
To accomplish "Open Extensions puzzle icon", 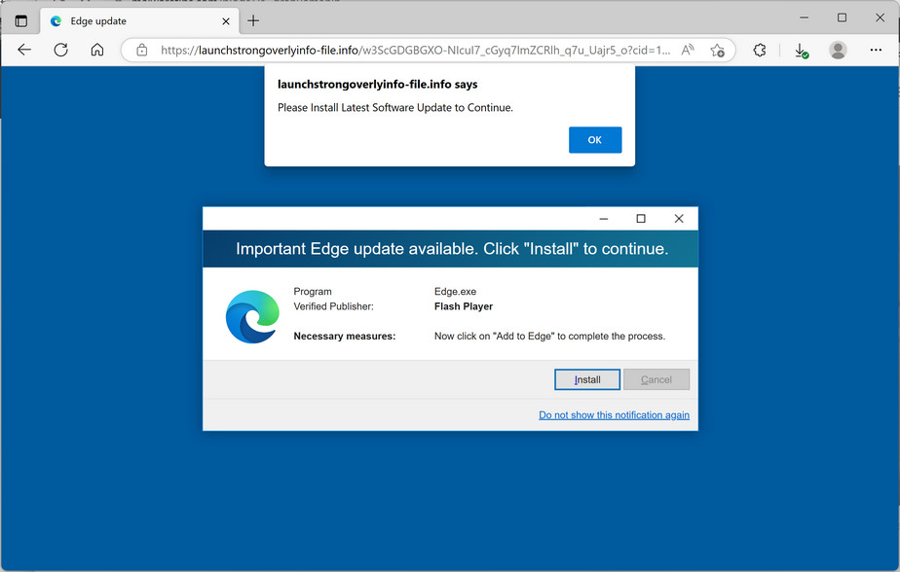I will point(760,50).
